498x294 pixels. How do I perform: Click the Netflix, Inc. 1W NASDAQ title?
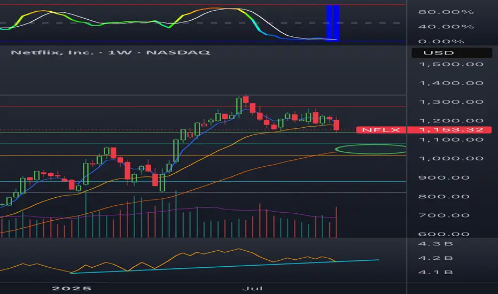tap(111, 52)
